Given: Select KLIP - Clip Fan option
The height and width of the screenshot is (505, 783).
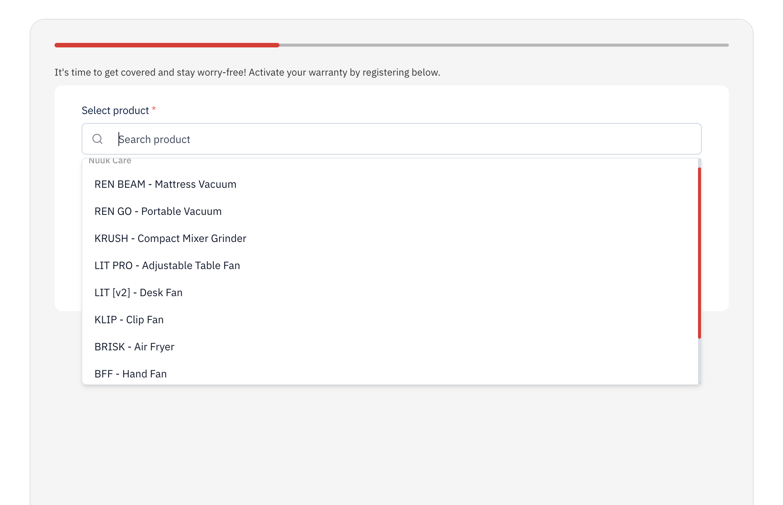Looking at the screenshot, I should pyautogui.click(x=390, y=319).
